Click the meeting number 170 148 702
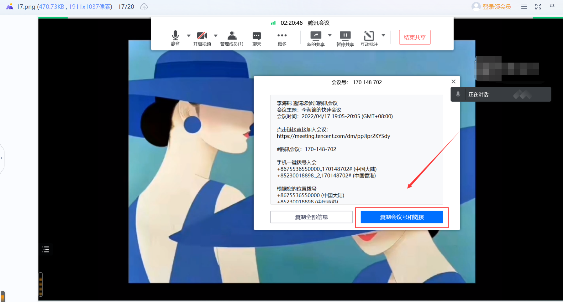563x302 pixels. pyautogui.click(x=367, y=82)
